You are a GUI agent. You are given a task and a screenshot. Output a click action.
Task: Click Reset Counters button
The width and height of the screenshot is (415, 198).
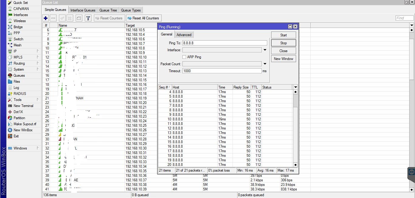point(109,18)
